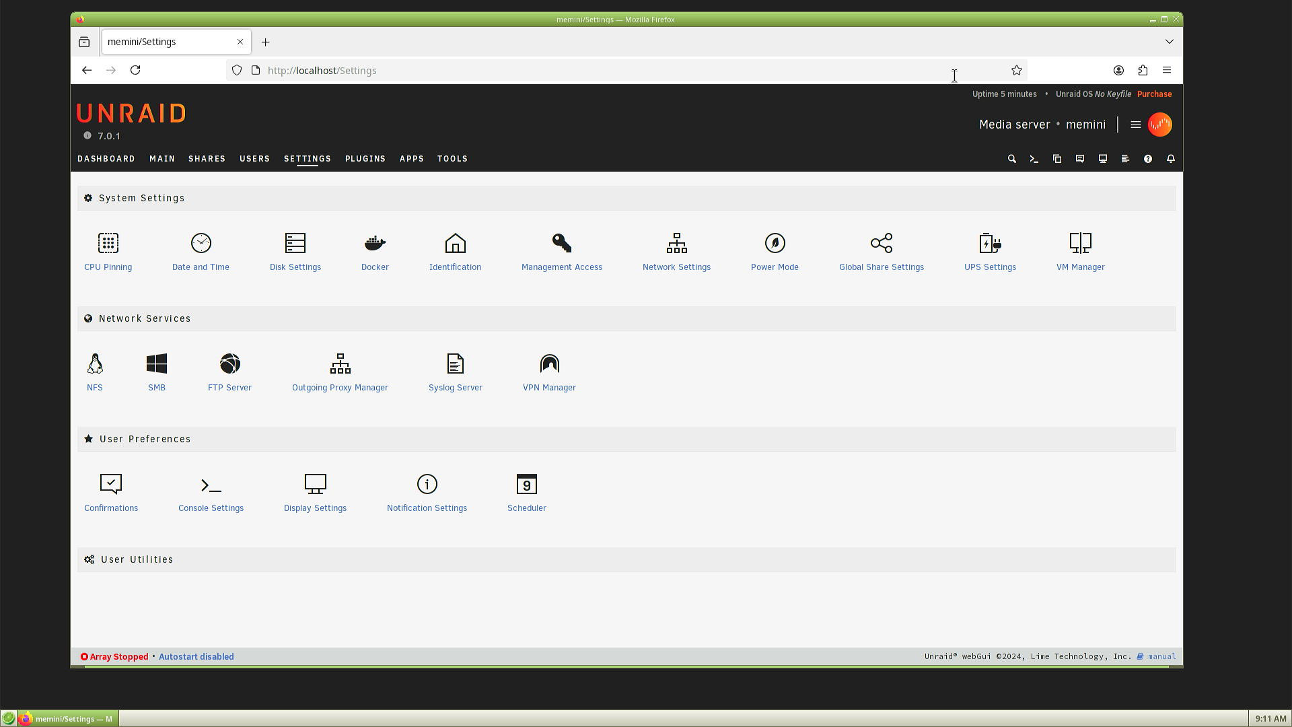This screenshot has width=1292, height=727.
Task: Click the feedback speech bubble icon
Action: (x=1079, y=159)
